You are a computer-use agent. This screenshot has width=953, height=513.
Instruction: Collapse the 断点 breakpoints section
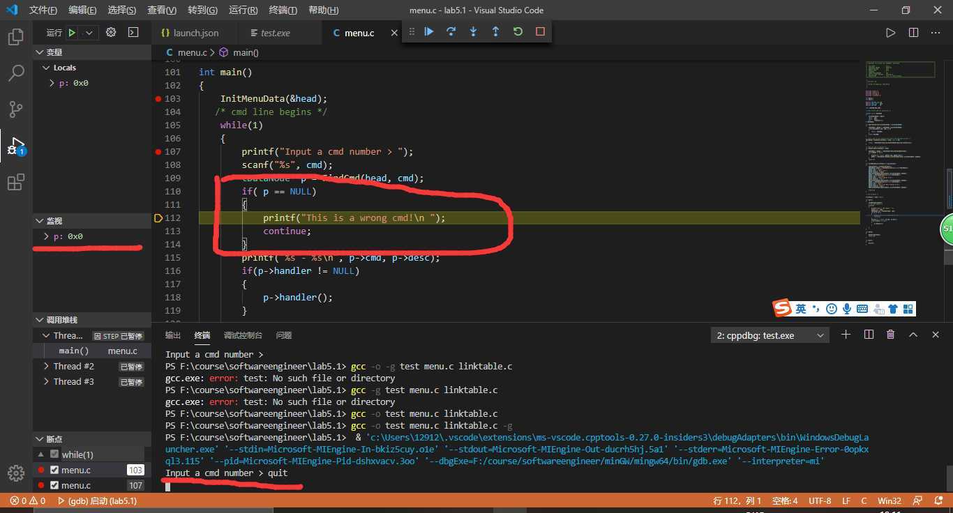point(92,439)
